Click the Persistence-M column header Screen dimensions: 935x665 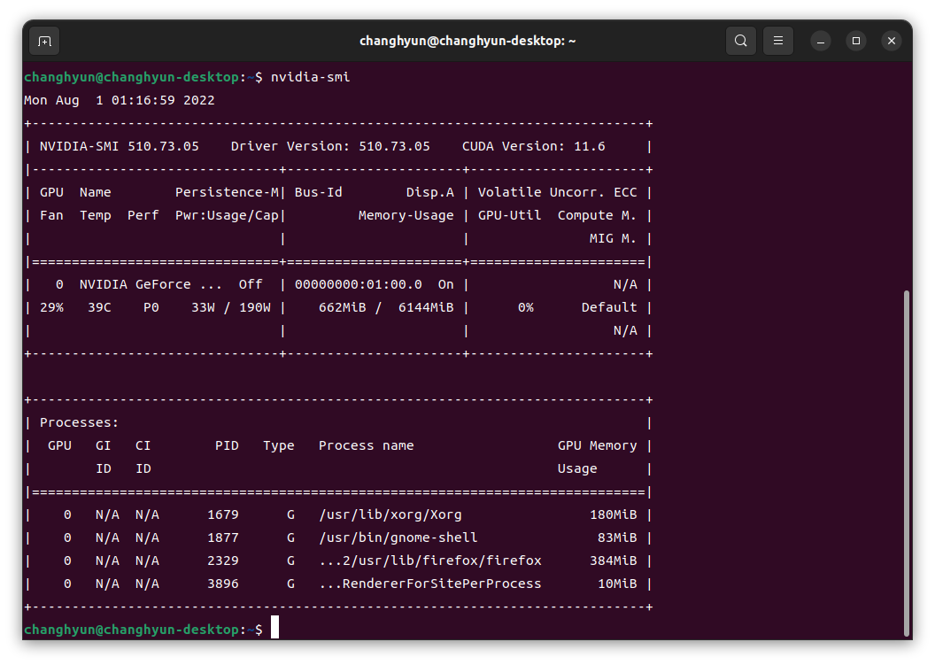coord(227,193)
